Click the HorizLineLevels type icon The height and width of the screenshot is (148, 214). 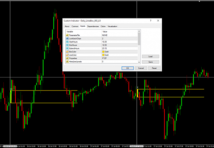[67, 62]
